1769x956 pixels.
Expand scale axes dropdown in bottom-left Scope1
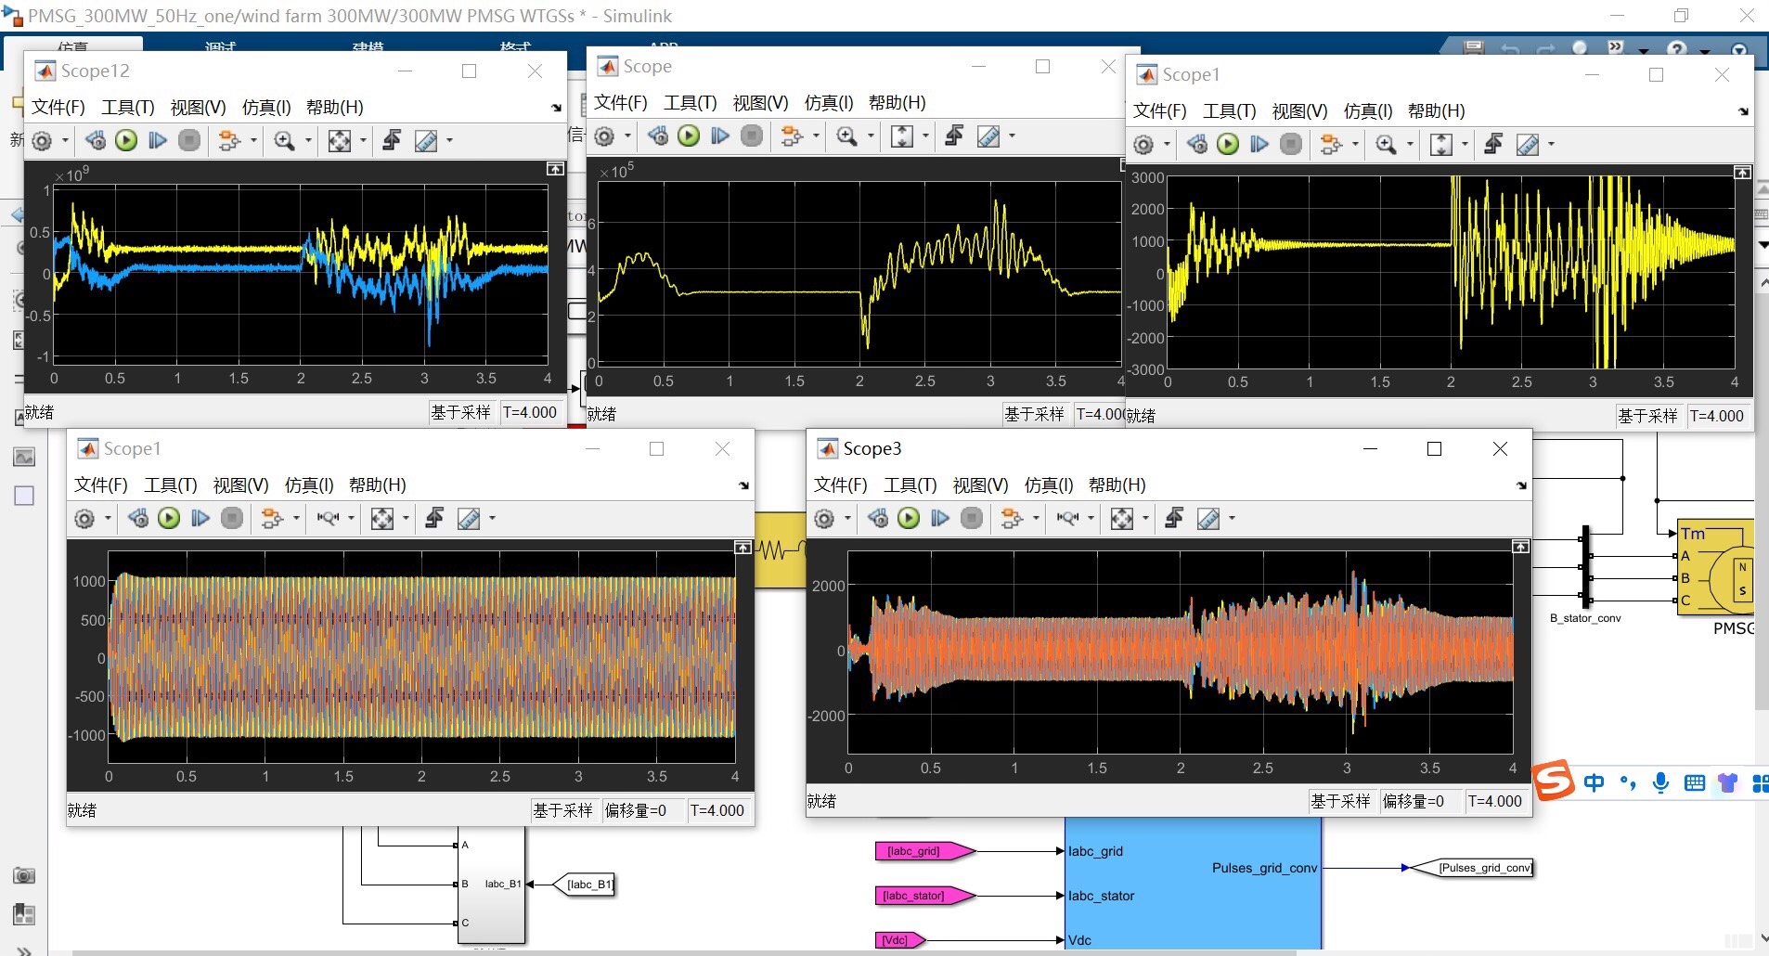click(x=406, y=518)
